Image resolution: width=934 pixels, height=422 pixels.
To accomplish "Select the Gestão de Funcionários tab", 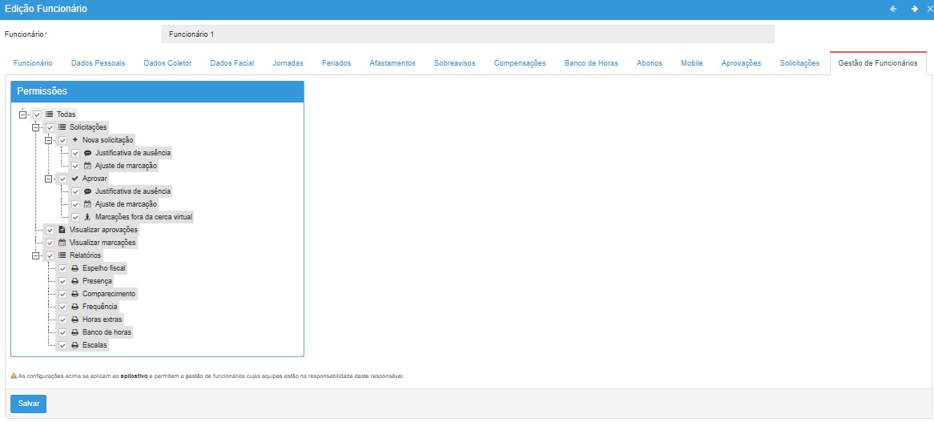I will pos(878,63).
